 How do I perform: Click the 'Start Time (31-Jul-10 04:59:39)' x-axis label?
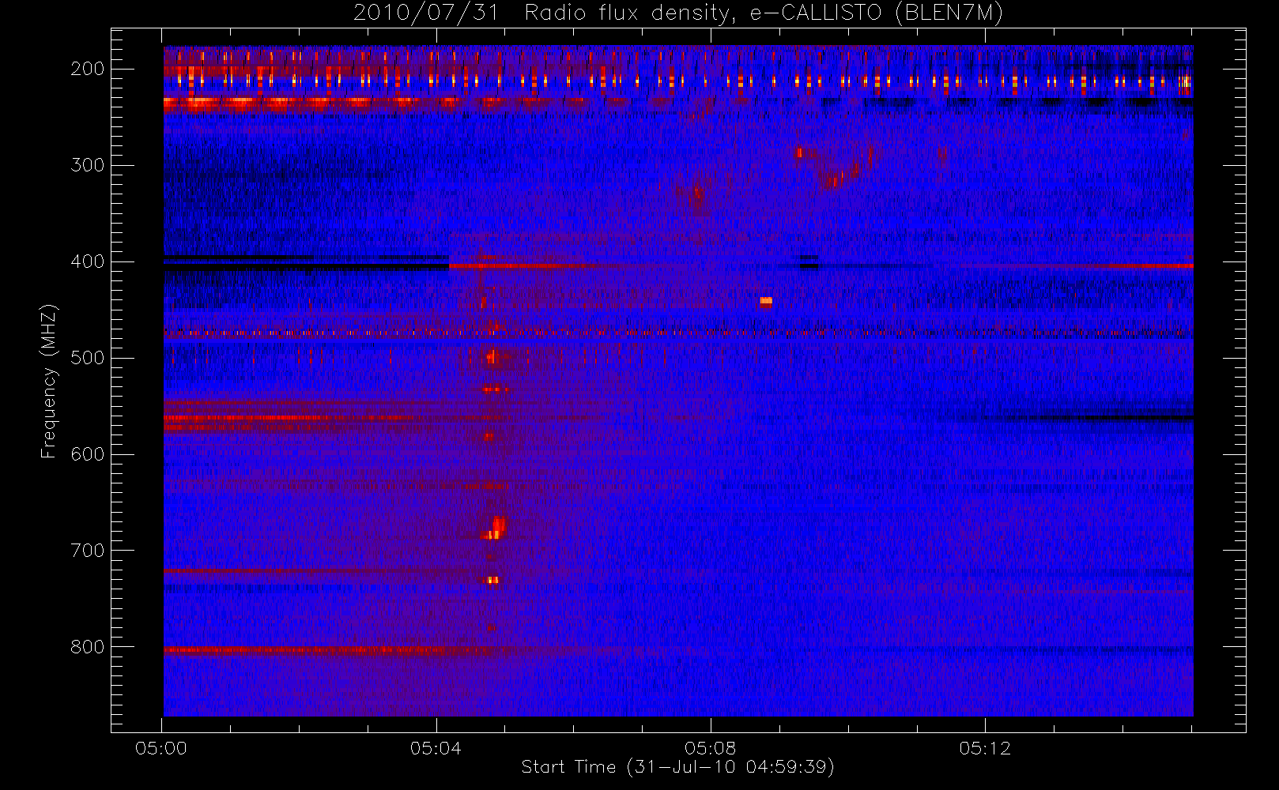(677, 767)
